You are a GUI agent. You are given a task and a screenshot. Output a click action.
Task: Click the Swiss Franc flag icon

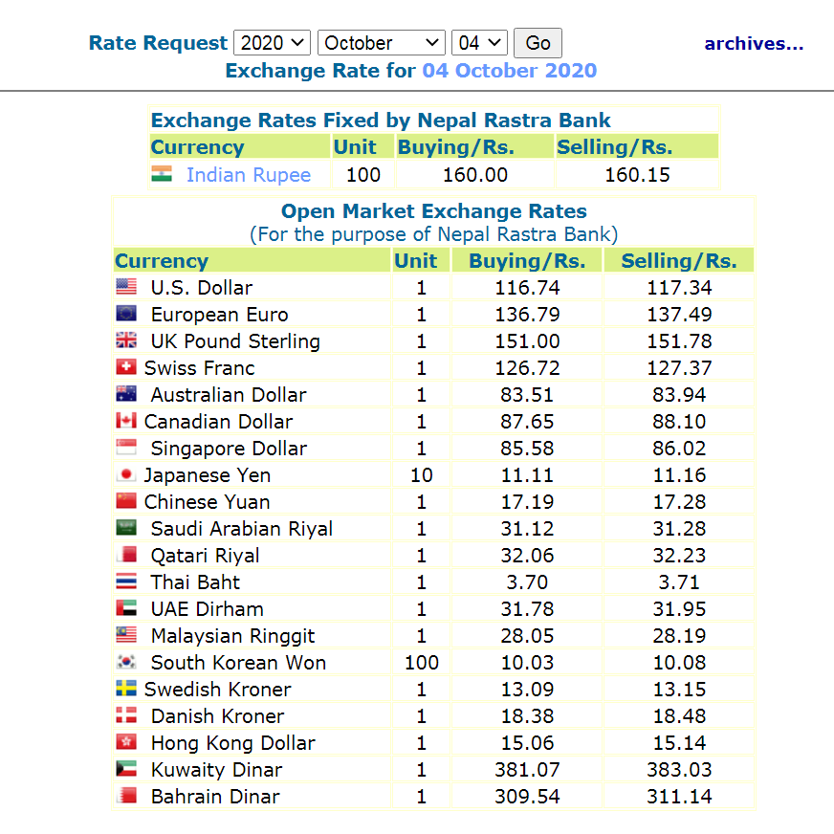pos(126,366)
